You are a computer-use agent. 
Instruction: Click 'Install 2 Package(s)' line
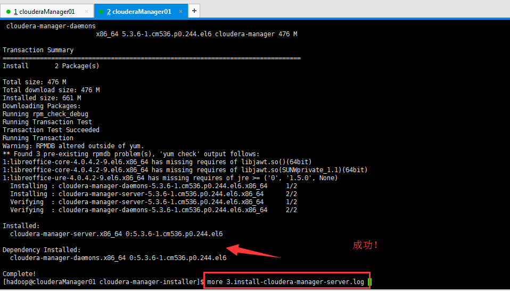[51, 66]
